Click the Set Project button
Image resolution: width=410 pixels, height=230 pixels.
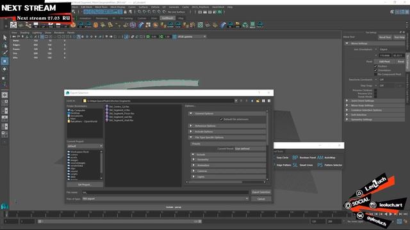(x=85, y=185)
